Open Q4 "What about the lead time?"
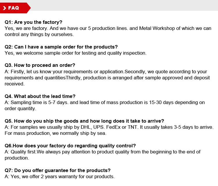 (x=40, y=96)
